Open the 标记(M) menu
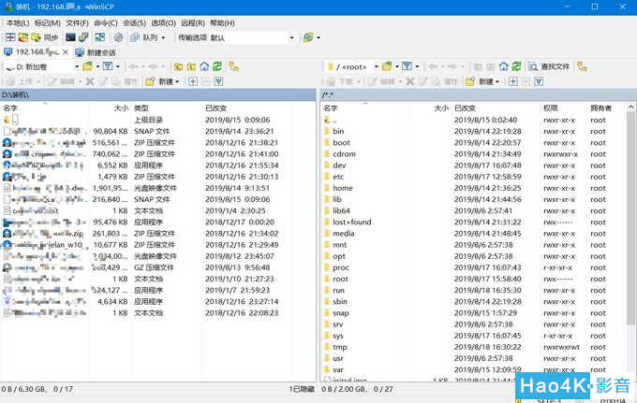Screen dimensions: 637x403 [x=48, y=23]
